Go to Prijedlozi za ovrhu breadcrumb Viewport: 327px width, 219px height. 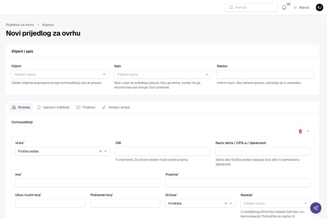20,25
